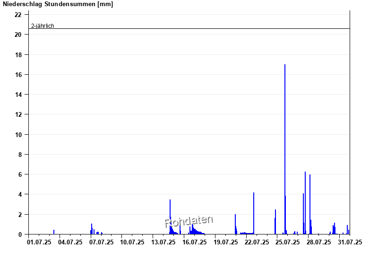Click the y-axis value 6

pos(19,174)
